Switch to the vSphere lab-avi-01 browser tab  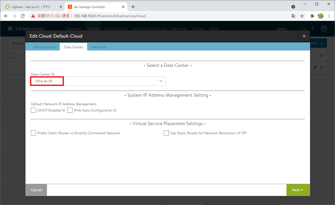coord(33,7)
